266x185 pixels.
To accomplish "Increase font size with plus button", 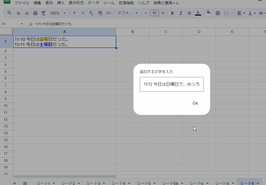I will click(163, 13).
